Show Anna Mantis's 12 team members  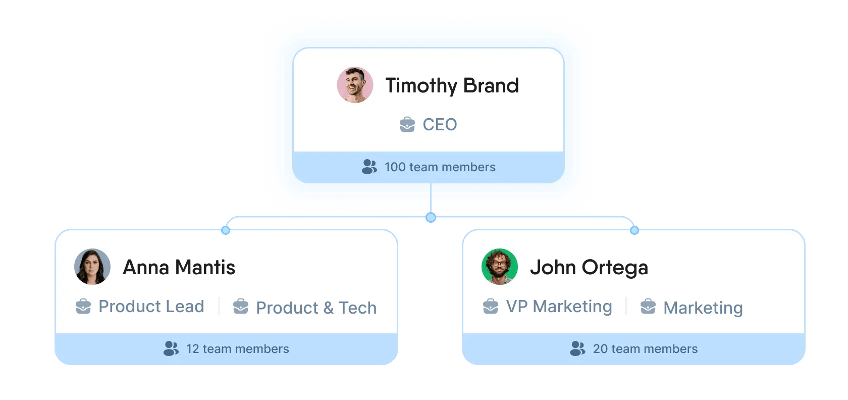click(237, 349)
